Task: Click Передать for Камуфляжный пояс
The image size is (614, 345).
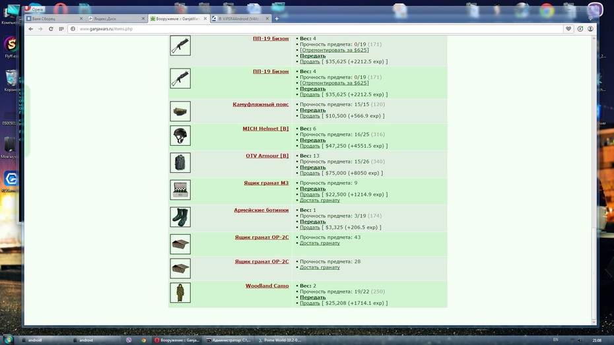Action: [x=312, y=110]
